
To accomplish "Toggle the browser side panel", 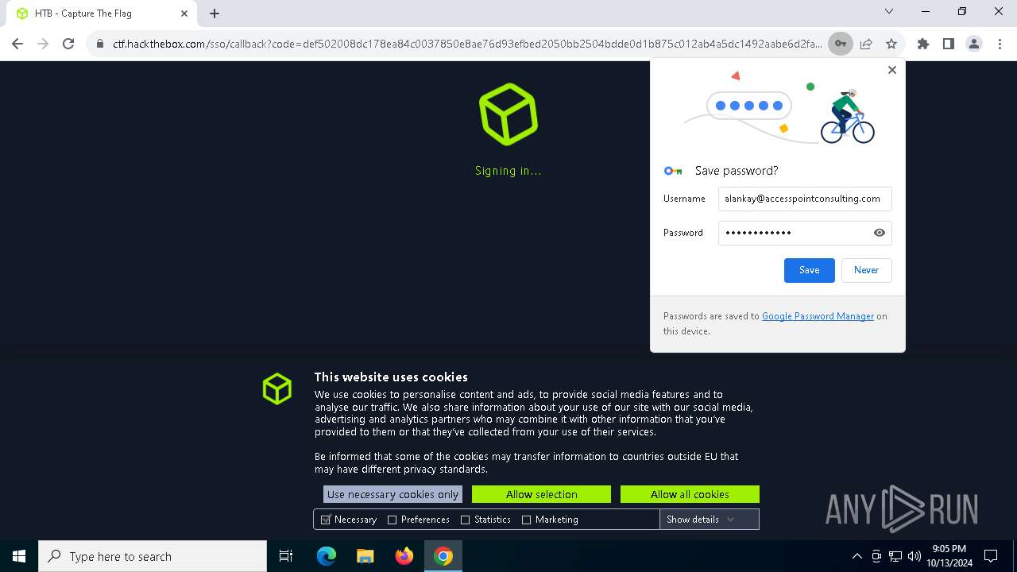I will click(949, 44).
